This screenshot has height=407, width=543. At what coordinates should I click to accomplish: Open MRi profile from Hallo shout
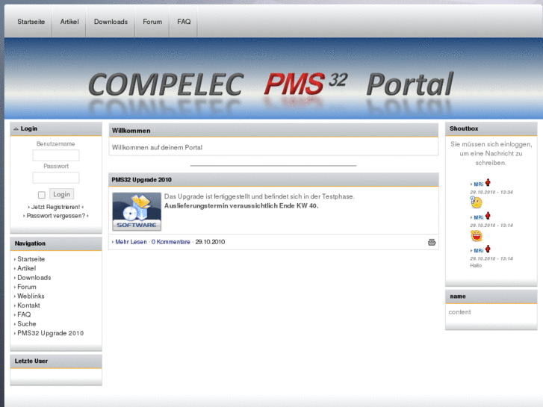(479, 251)
